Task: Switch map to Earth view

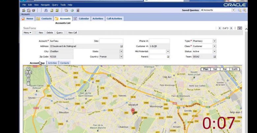Action: coord(235,69)
